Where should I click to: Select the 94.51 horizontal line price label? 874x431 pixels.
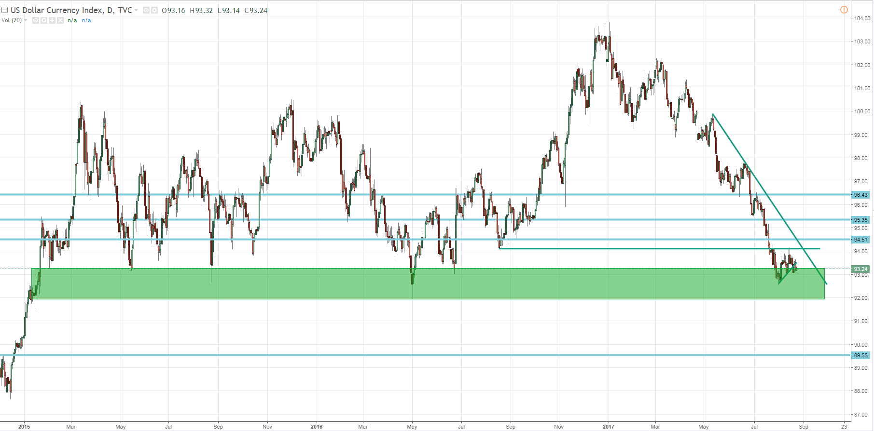coord(860,240)
